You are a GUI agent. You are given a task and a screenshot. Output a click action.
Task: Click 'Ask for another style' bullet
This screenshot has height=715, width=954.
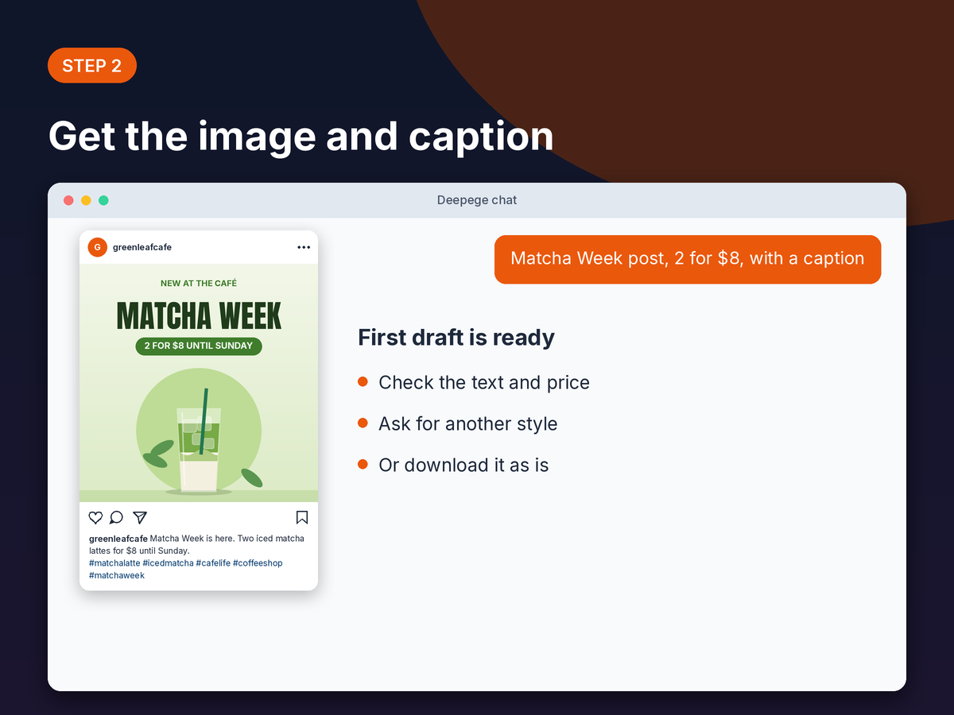click(x=458, y=424)
